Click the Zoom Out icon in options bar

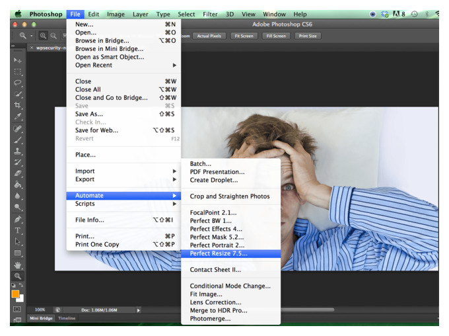tap(53, 36)
